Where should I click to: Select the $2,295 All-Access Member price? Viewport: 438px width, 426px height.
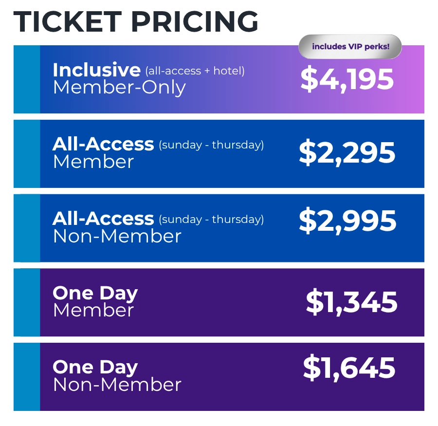tap(347, 153)
